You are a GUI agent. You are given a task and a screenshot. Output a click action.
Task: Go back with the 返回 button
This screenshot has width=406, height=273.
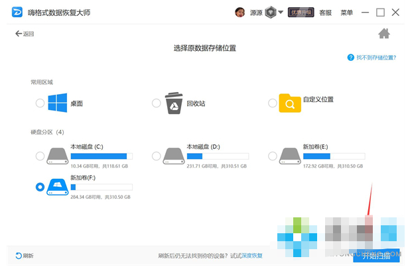(24, 33)
